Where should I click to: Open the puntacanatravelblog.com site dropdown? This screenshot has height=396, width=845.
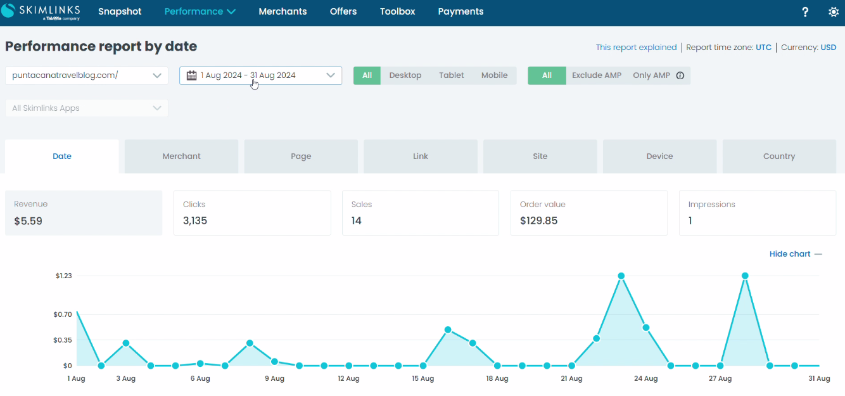pyautogui.click(x=87, y=75)
